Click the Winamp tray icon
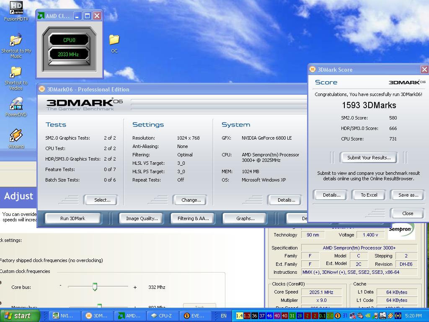This screenshot has width=429, height=322. 390,316
